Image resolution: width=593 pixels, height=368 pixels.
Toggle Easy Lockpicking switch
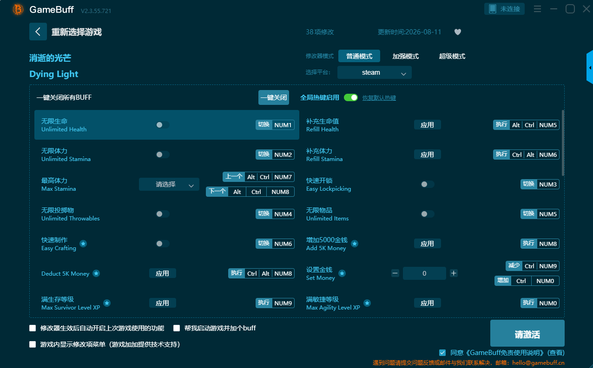tap(427, 184)
